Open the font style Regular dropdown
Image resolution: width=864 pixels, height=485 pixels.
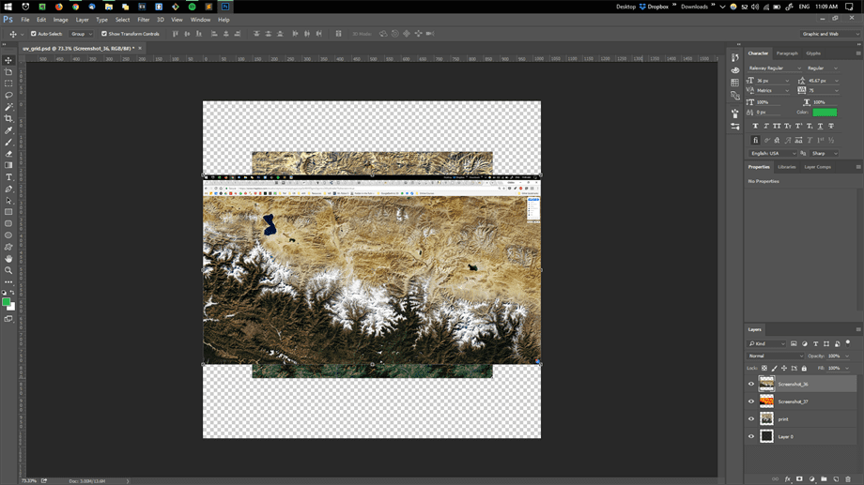coord(823,68)
